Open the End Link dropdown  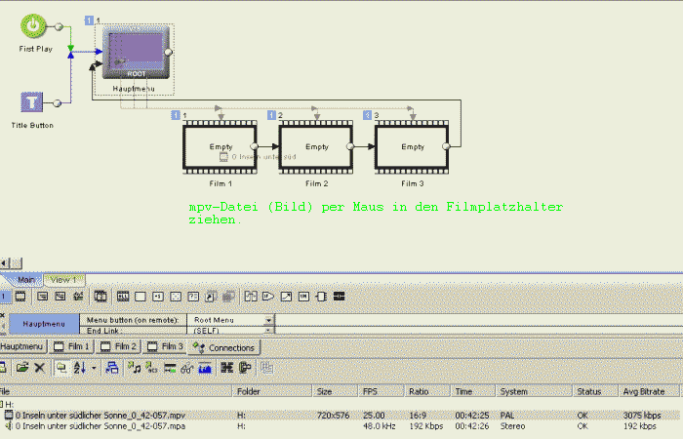click(x=269, y=331)
